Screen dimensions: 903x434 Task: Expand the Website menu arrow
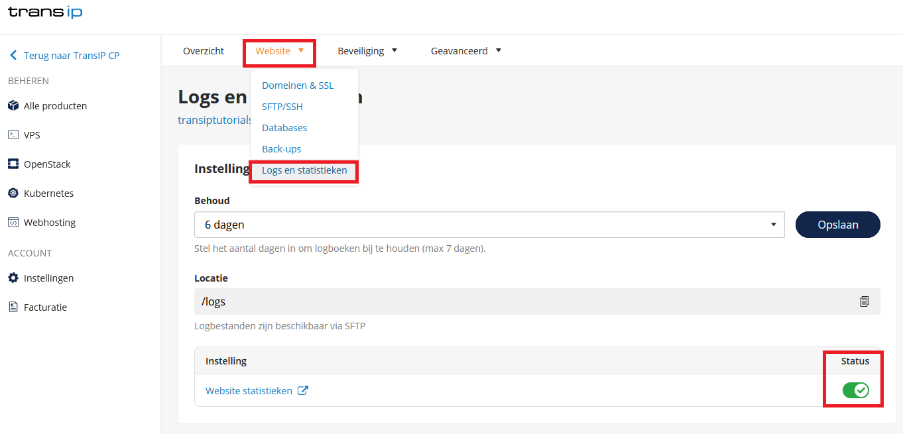coord(301,50)
